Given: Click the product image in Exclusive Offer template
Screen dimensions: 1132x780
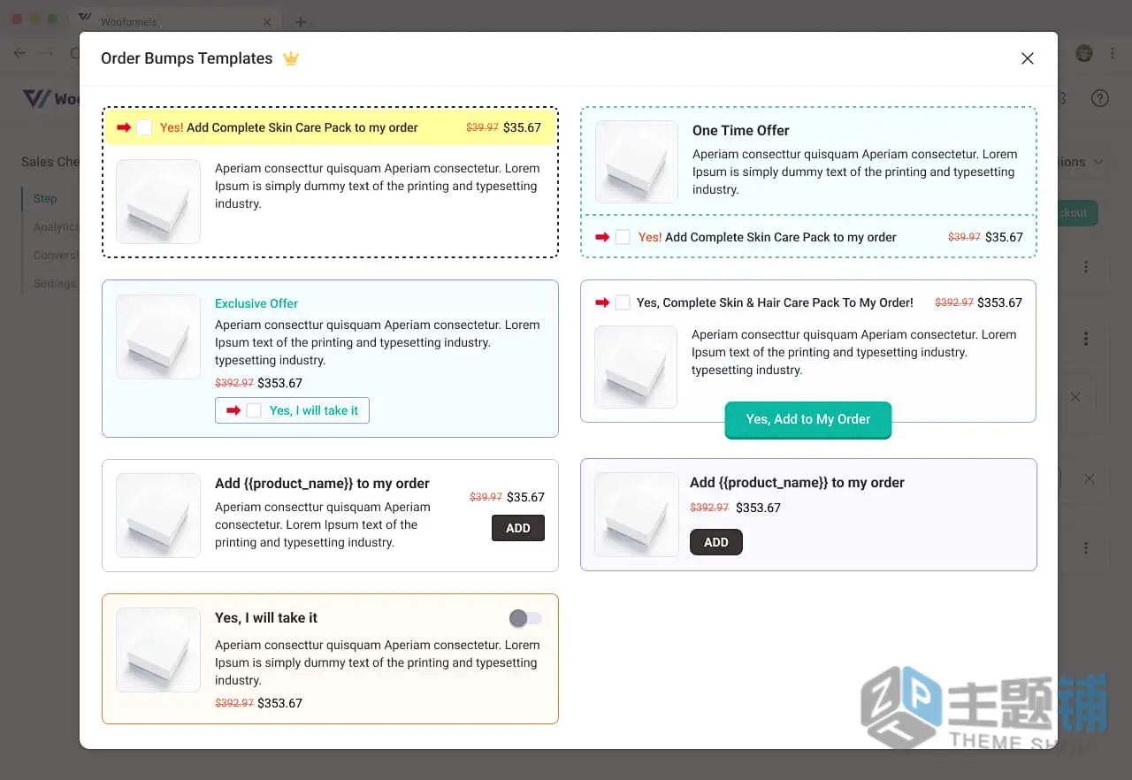Looking at the screenshot, I should (158, 337).
